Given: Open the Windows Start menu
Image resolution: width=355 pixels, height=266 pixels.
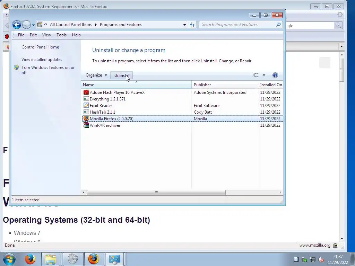Looking at the screenshot, I should [x=9, y=259].
